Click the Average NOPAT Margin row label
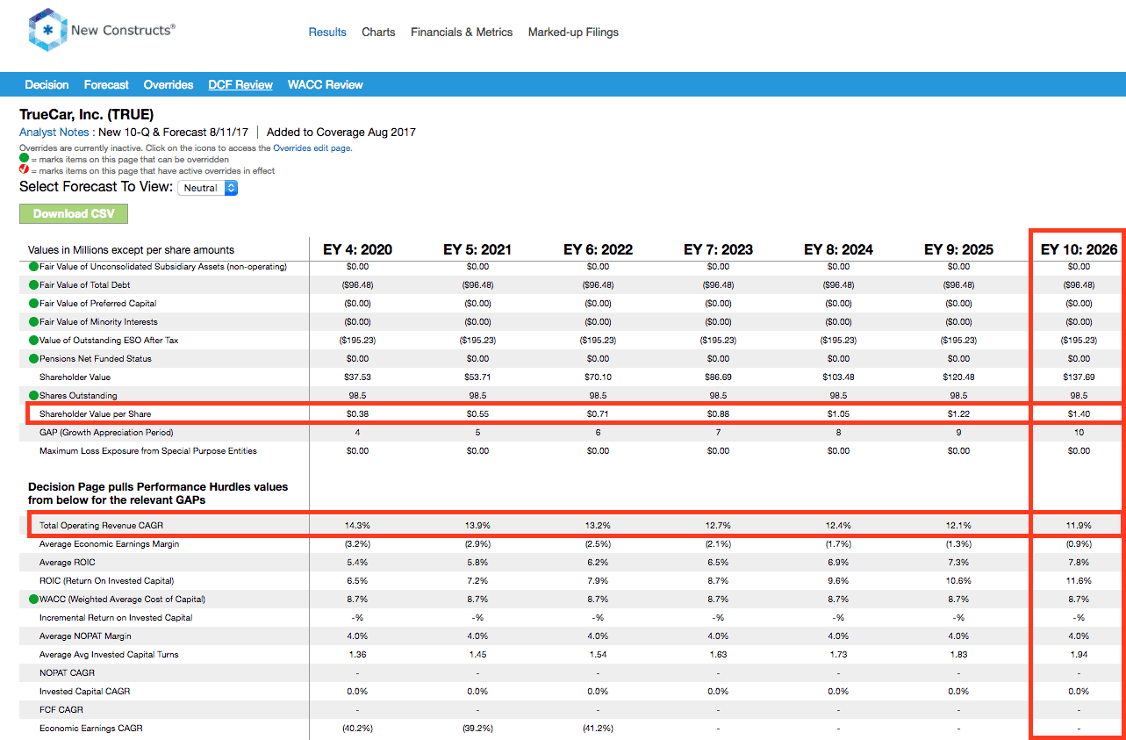Screen dimensions: 1126x740 [85, 636]
